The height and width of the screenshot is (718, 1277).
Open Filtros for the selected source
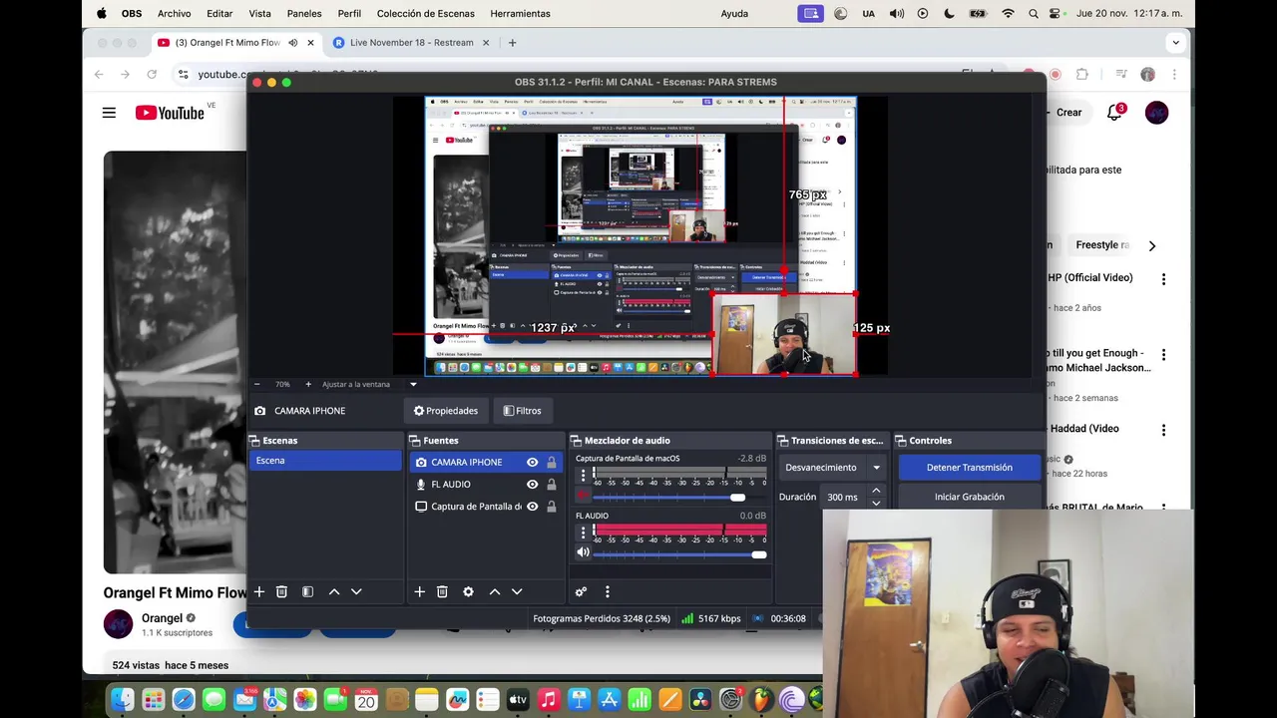(x=523, y=411)
